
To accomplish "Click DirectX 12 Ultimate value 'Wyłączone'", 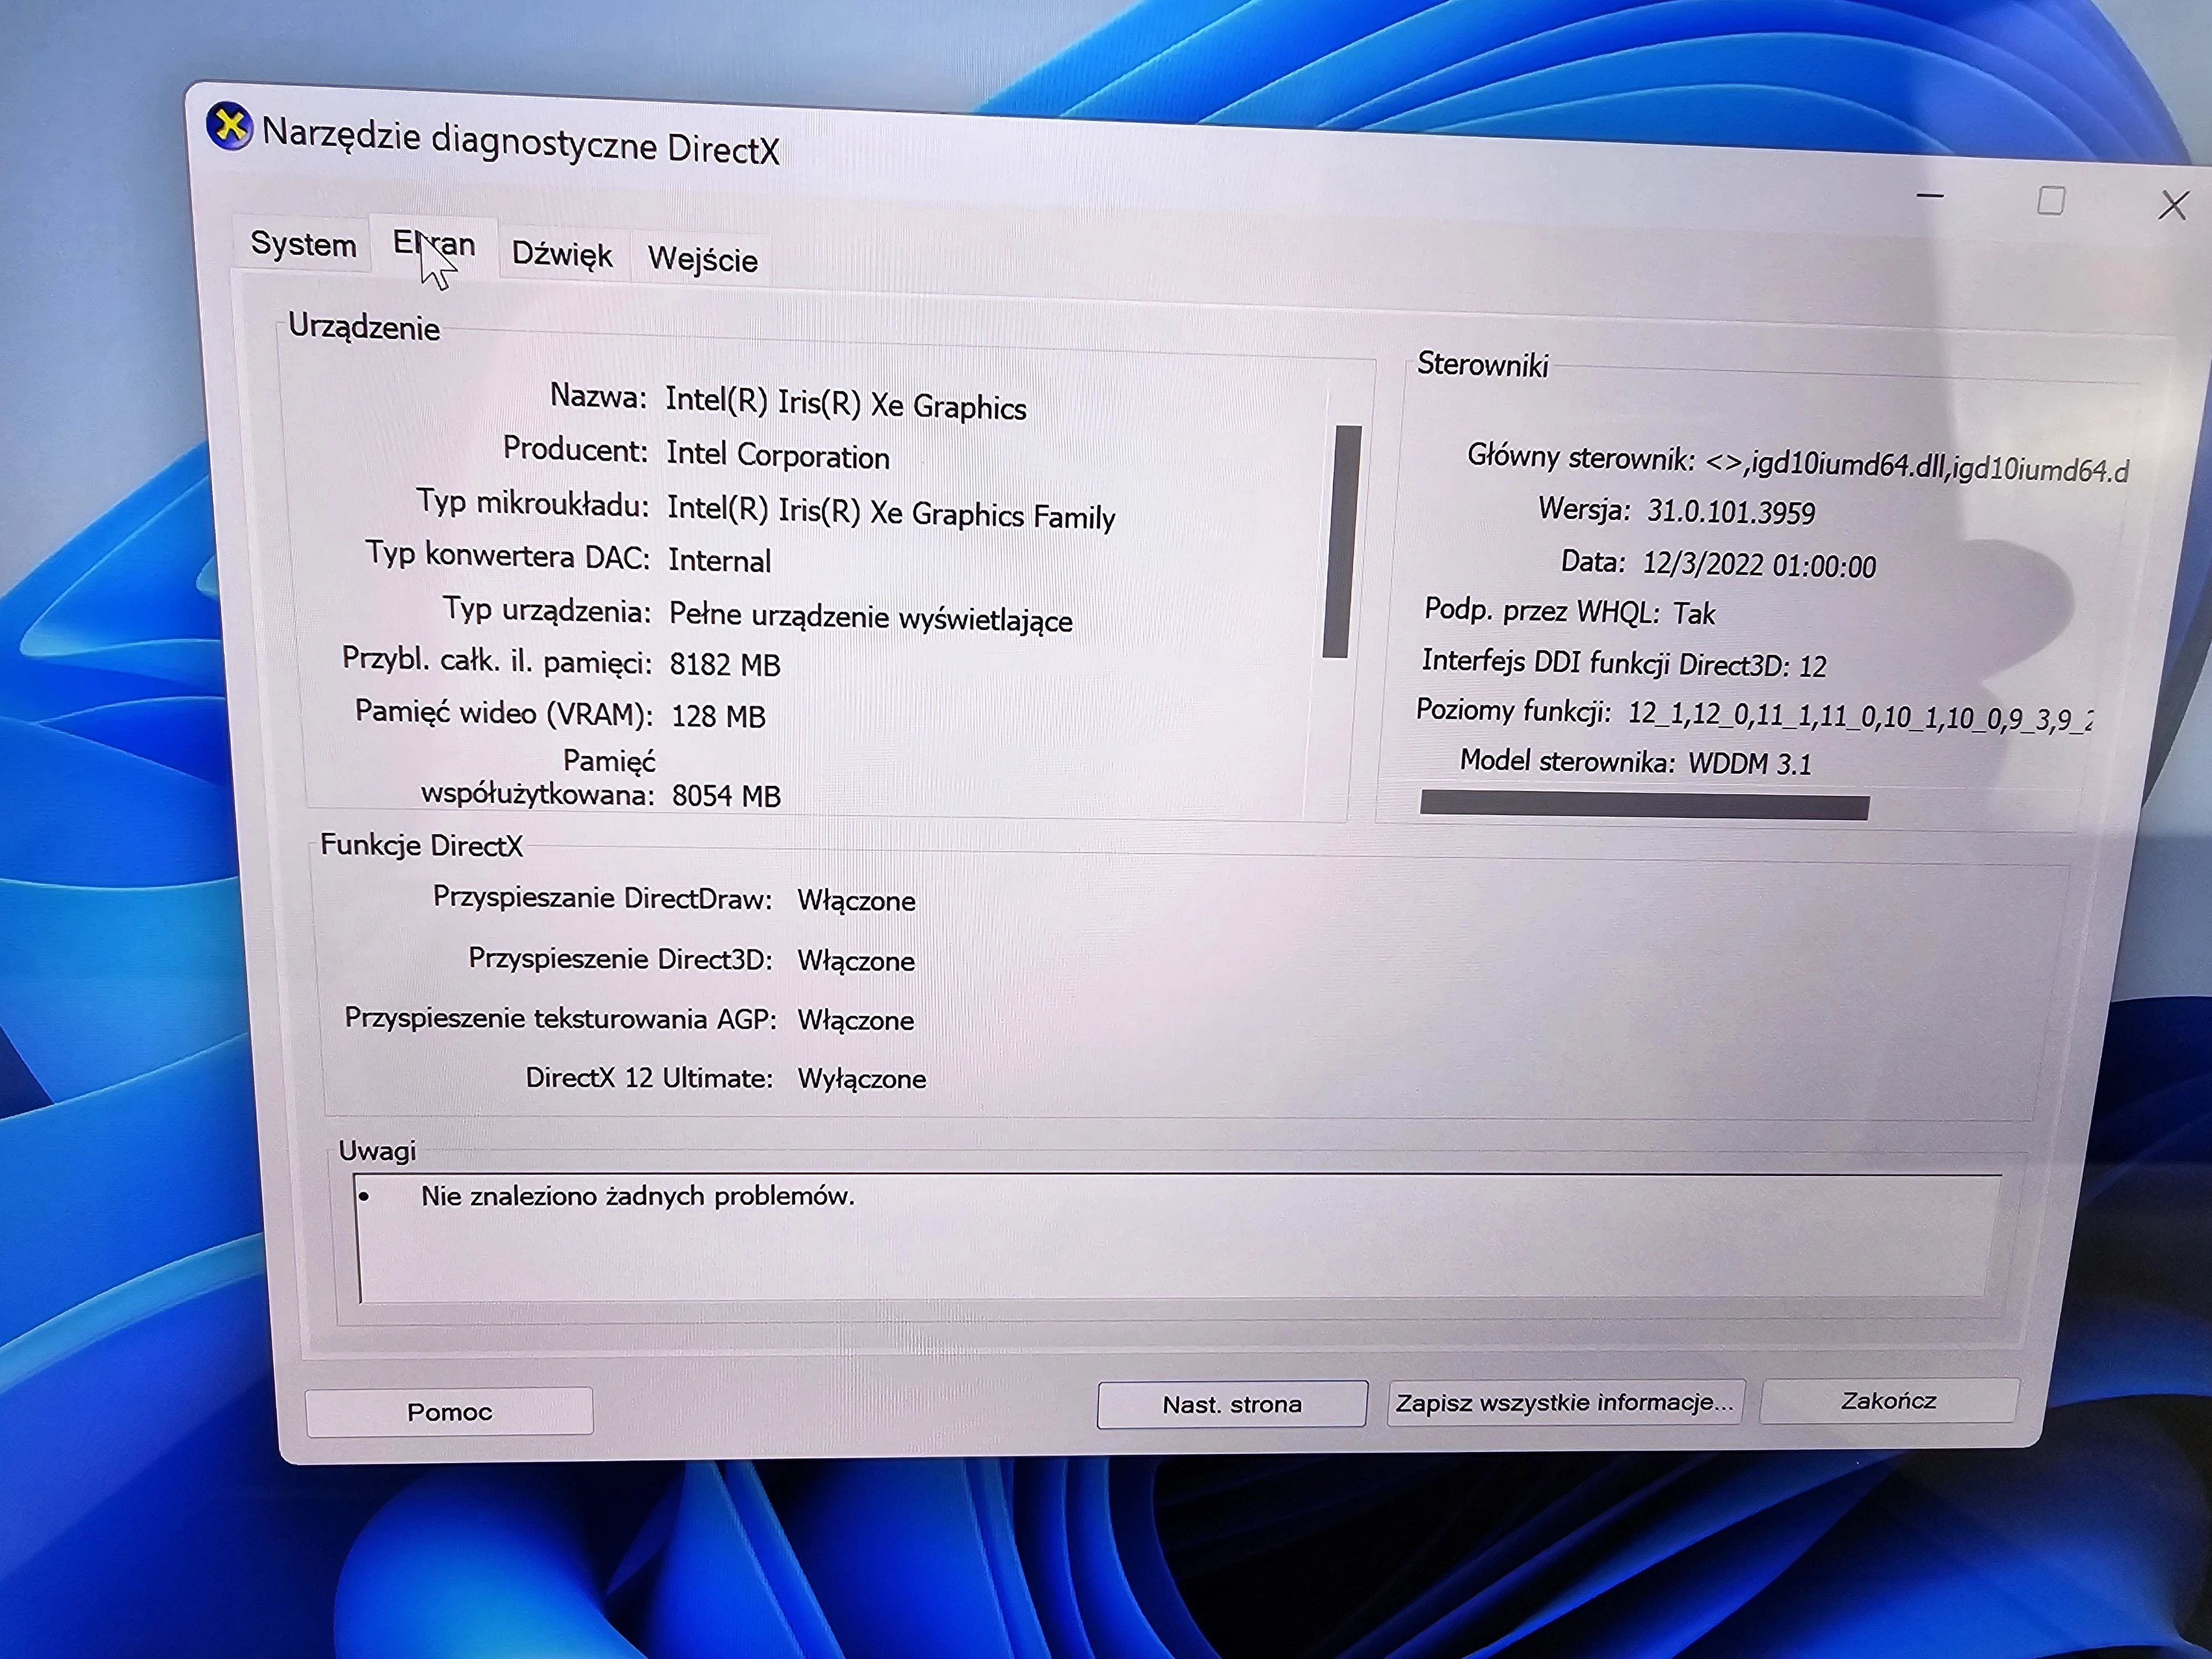I will (x=862, y=1079).
